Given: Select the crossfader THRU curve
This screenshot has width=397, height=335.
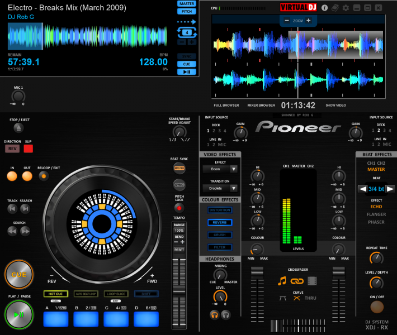Looking at the screenshot, I should point(310,298).
